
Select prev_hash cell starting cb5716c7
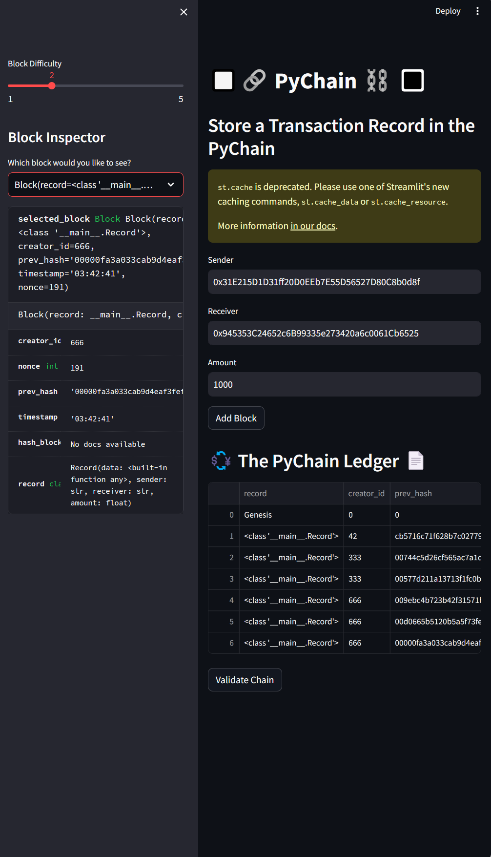[435, 536]
